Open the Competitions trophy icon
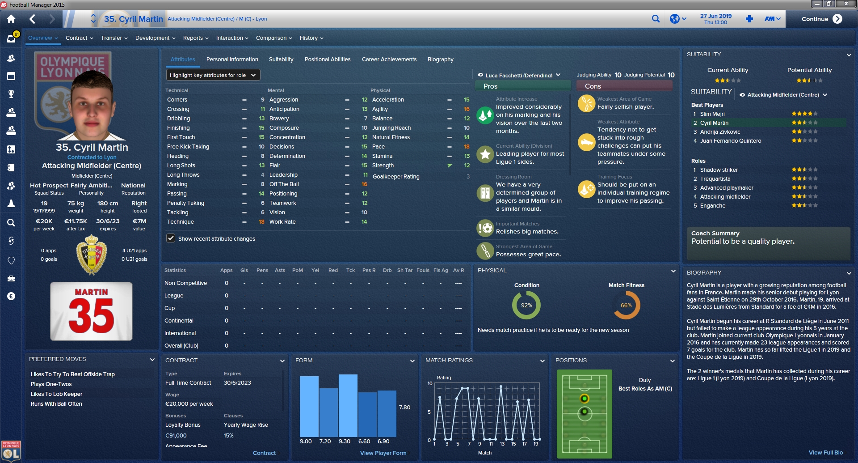 [11, 94]
